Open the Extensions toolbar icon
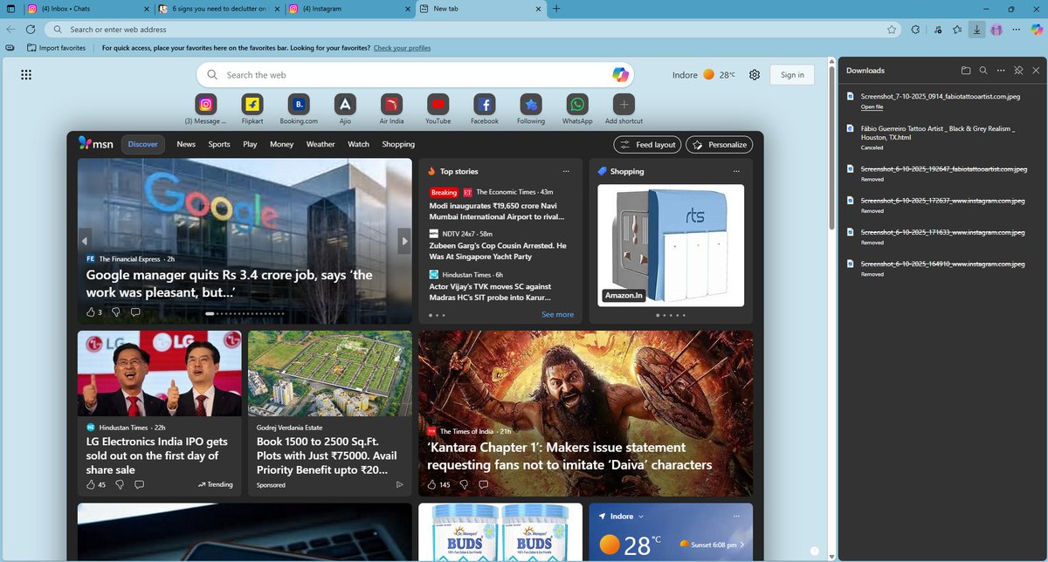Viewport: 1048px width, 562px height. point(915,29)
